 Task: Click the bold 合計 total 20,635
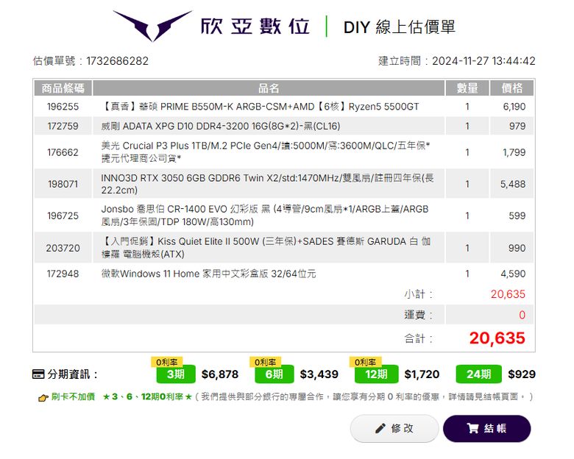(x=497, y=338)
